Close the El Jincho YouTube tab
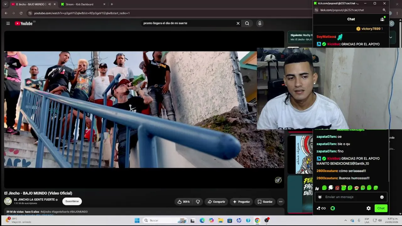Image resolution: width=402 pixels, height=226 pixels. [55, 4]
